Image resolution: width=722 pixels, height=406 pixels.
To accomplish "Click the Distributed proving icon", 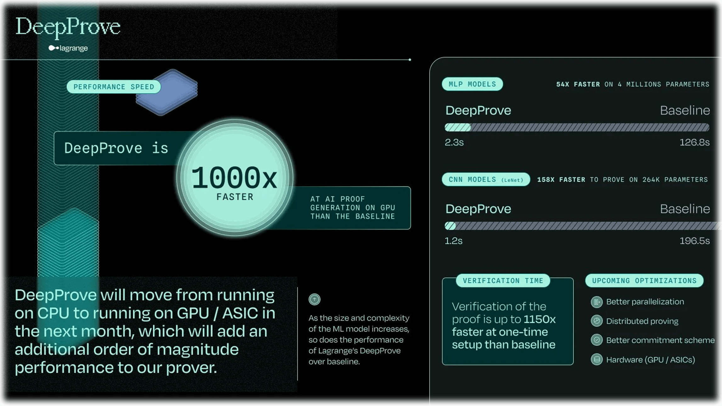I will pyautogui.click(x=596, y=321).
